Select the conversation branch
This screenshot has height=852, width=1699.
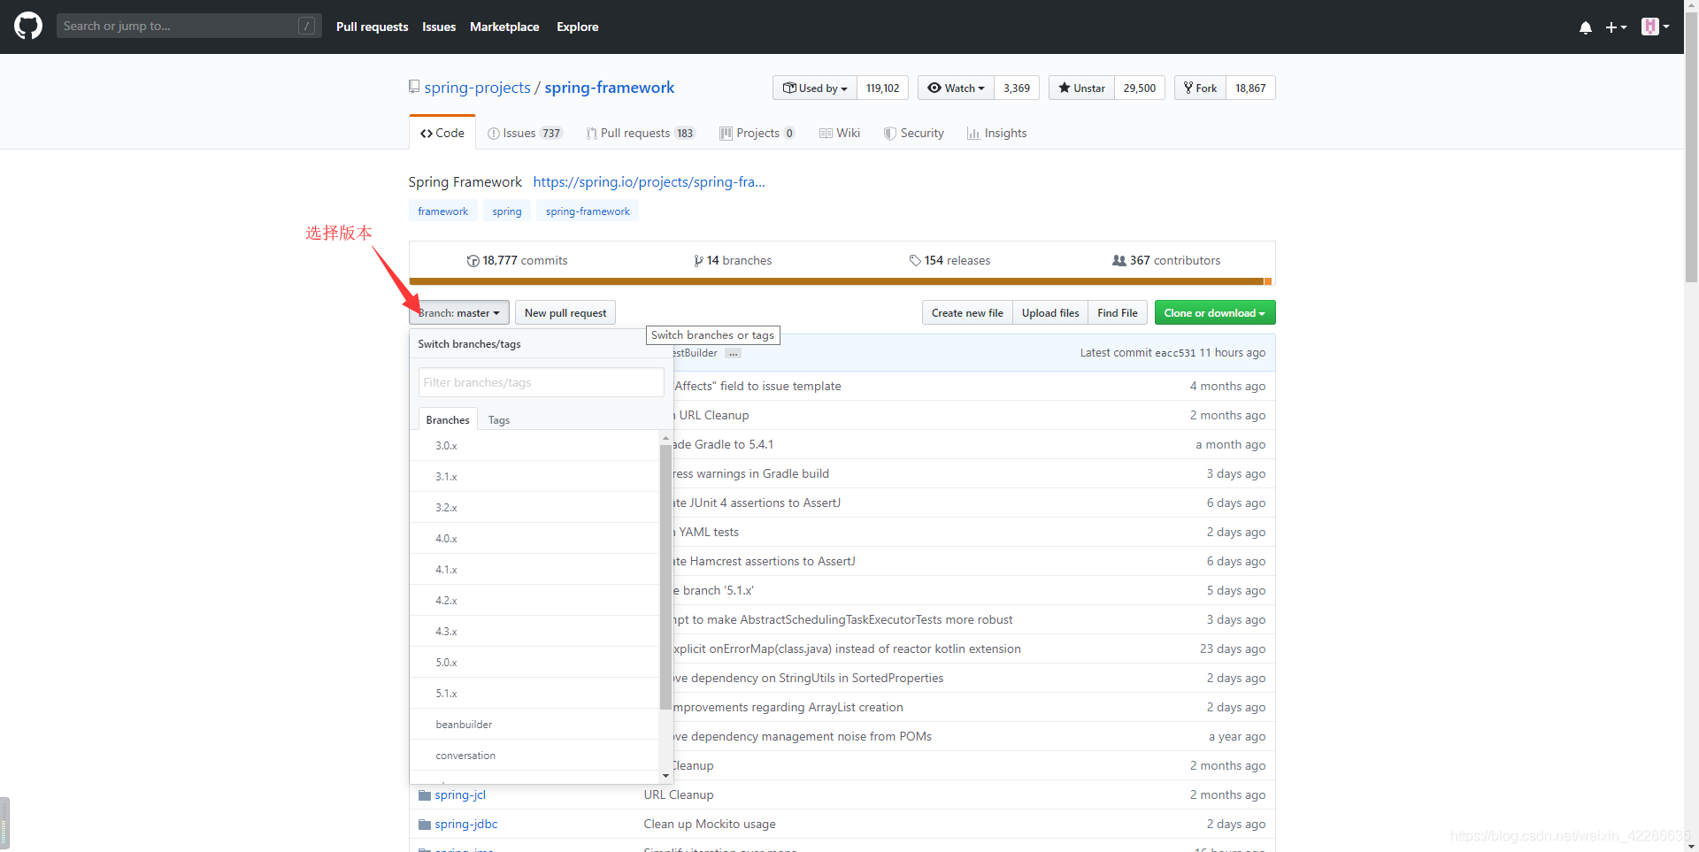[534, 756]
